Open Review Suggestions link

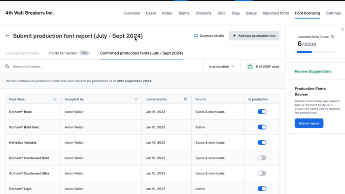pyautogui.click(x=313, y=71)
